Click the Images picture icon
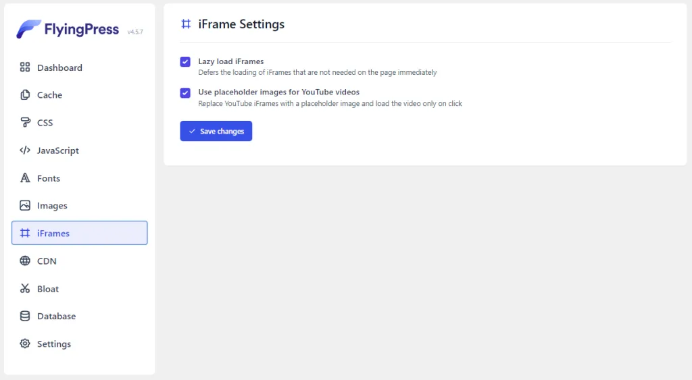The image size is (692, 380). [x=25, y=206]
